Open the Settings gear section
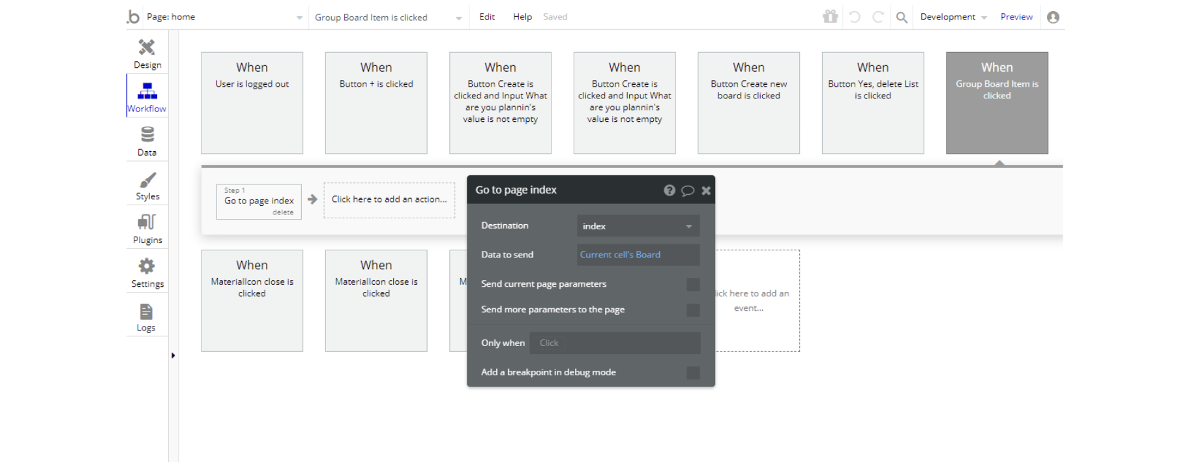The width and height of the screenshot is (1193, 464). tap(147, 272)
